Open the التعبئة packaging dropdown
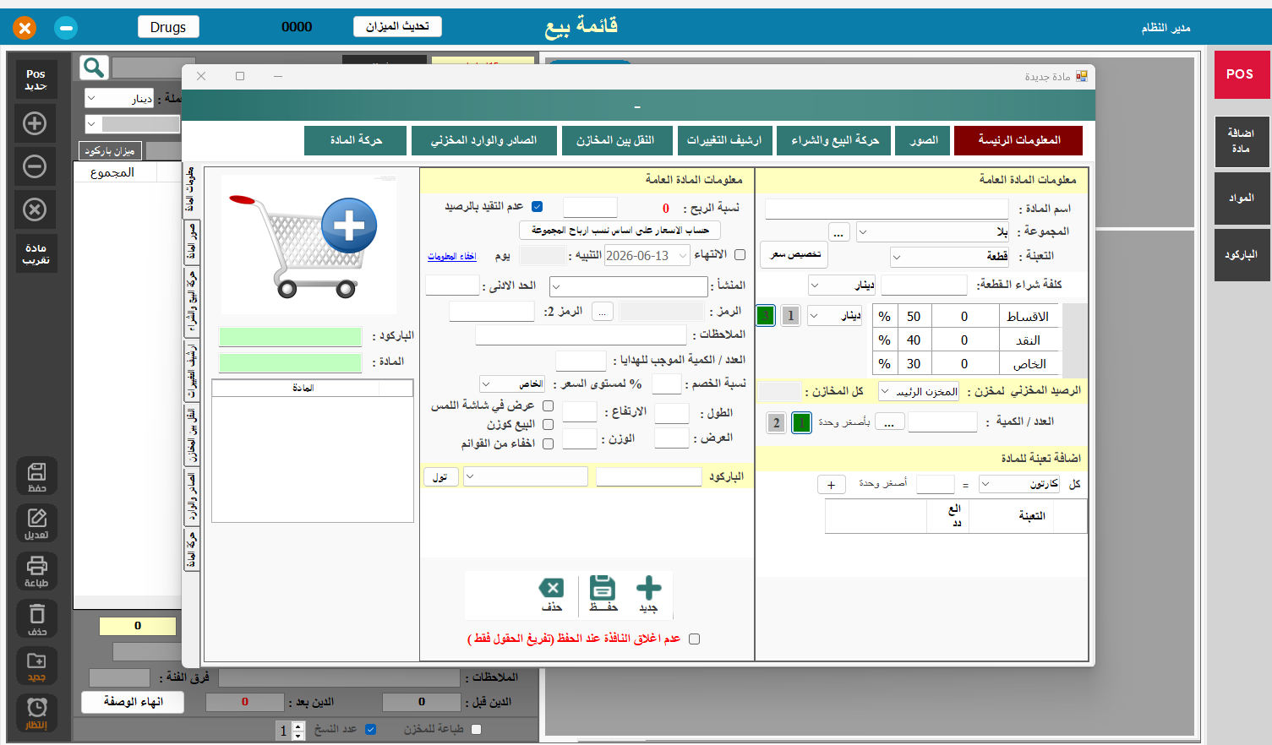Viewport: 1272px width, 745px height. pyautogui.click(x=950, y=256)
